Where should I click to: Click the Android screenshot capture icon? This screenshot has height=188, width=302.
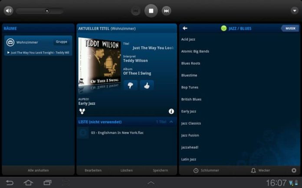66,182
